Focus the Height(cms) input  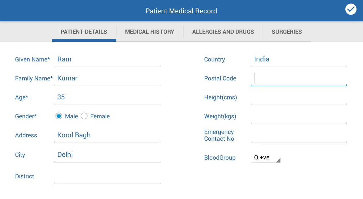point(299,98)
